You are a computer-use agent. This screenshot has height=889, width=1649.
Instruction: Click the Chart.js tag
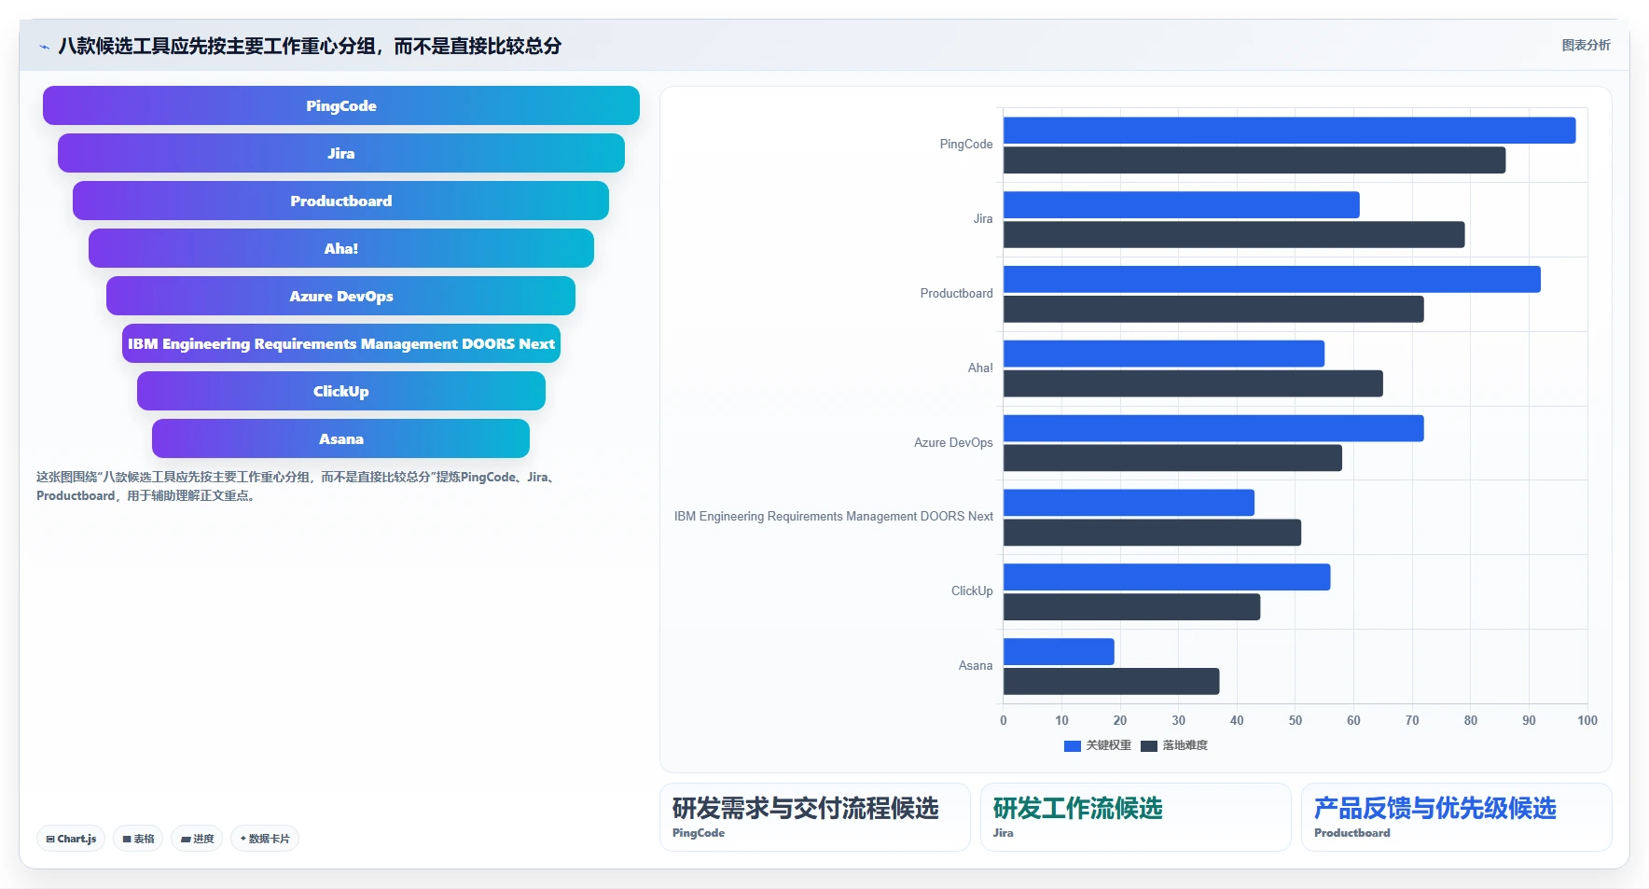[x=71, y=839]
